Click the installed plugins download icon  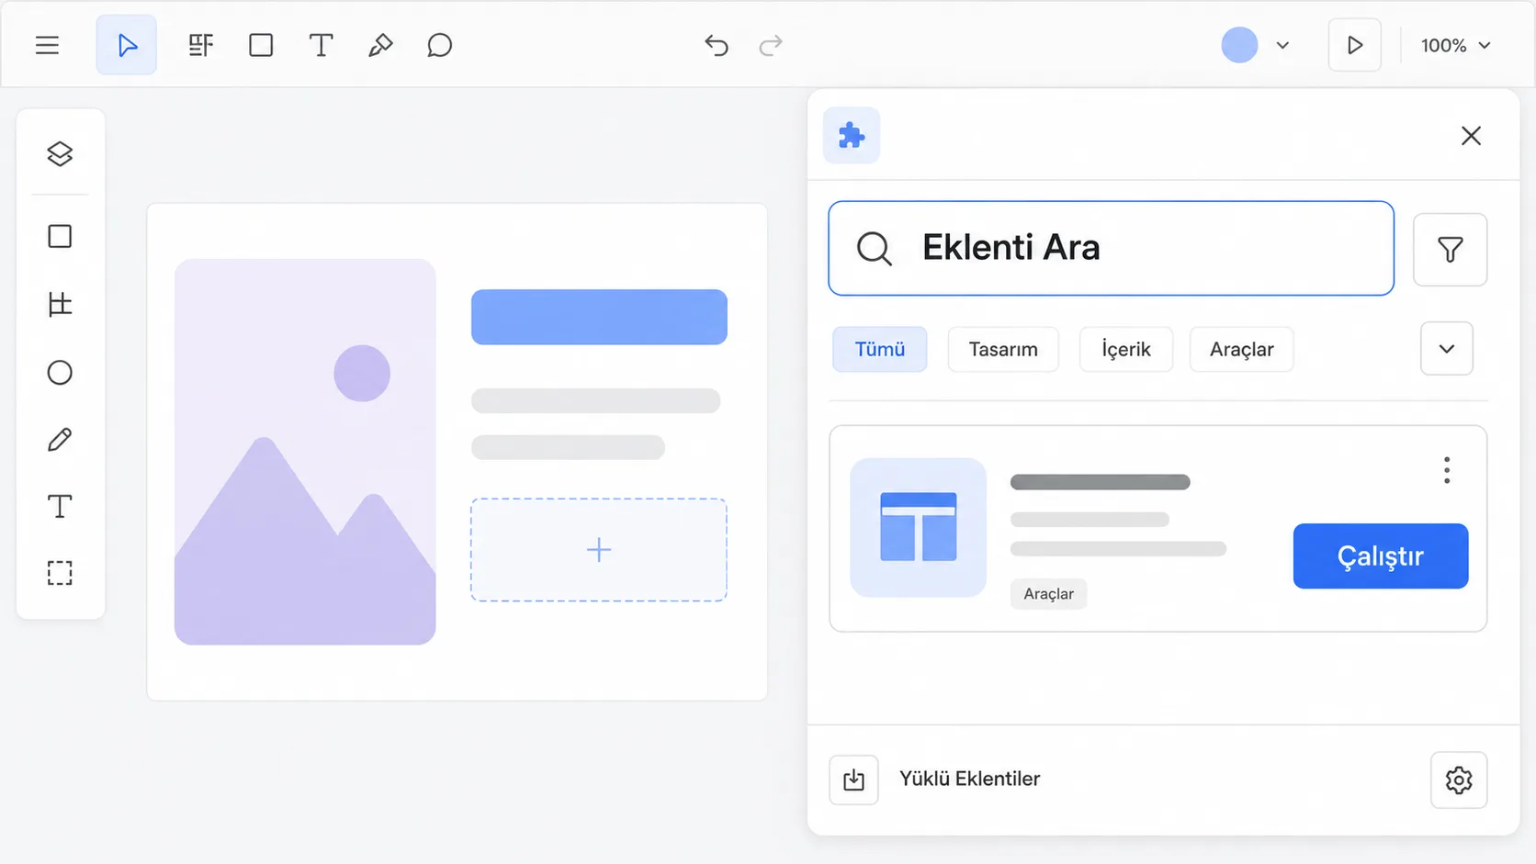[853, 780]
